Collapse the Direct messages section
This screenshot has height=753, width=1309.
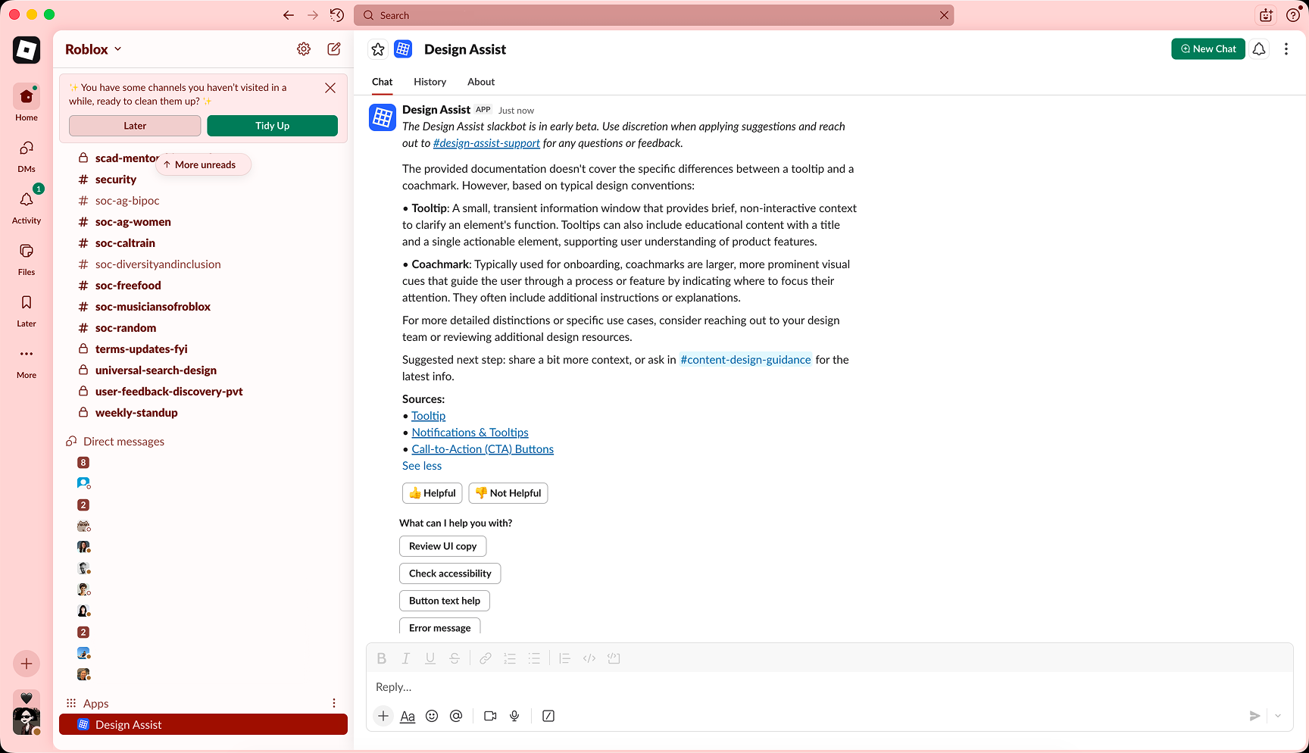coord(115,442)
